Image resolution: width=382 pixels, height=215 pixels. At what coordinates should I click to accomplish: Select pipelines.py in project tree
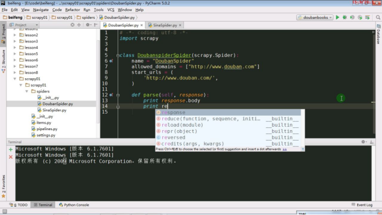click(44, 129)
